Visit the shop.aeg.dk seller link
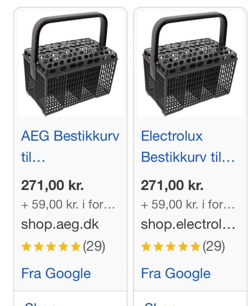The height and width of the screenshot is (306, 248). 60,225
